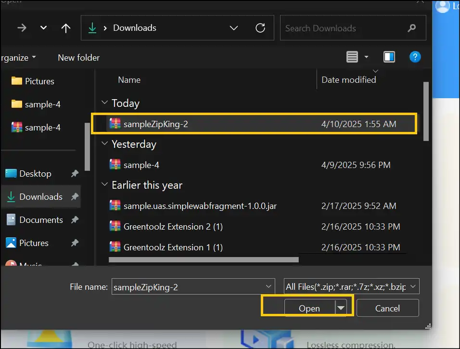This screenshot has width=460, height=349.
Task: Select the sample-4 archive in sidebar
Action: (36, 128)
